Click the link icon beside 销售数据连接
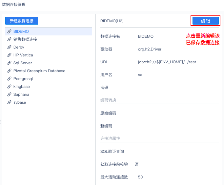The image size is (224, 185). click(9, 39)
